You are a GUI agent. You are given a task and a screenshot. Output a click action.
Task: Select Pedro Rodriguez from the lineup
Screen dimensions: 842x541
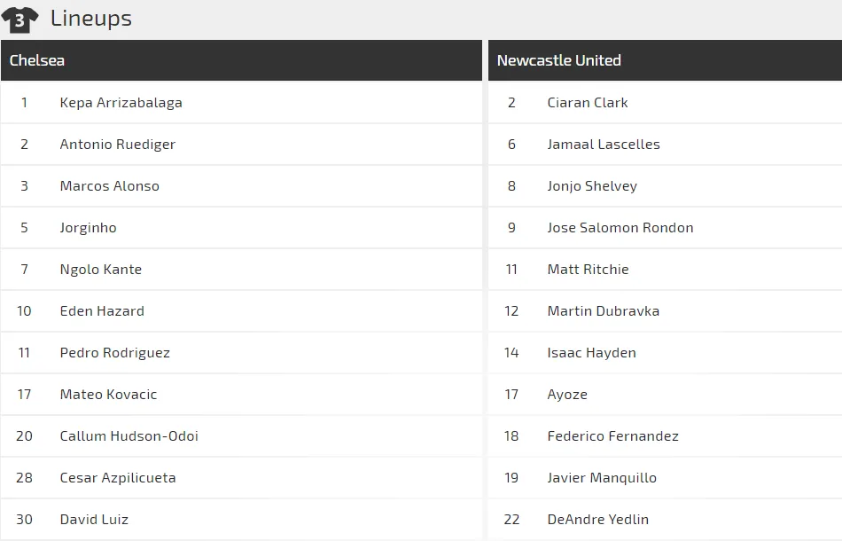[114, 353]
